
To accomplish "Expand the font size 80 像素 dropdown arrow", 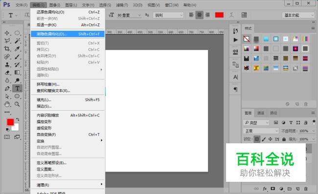I will tap(139, 15).
